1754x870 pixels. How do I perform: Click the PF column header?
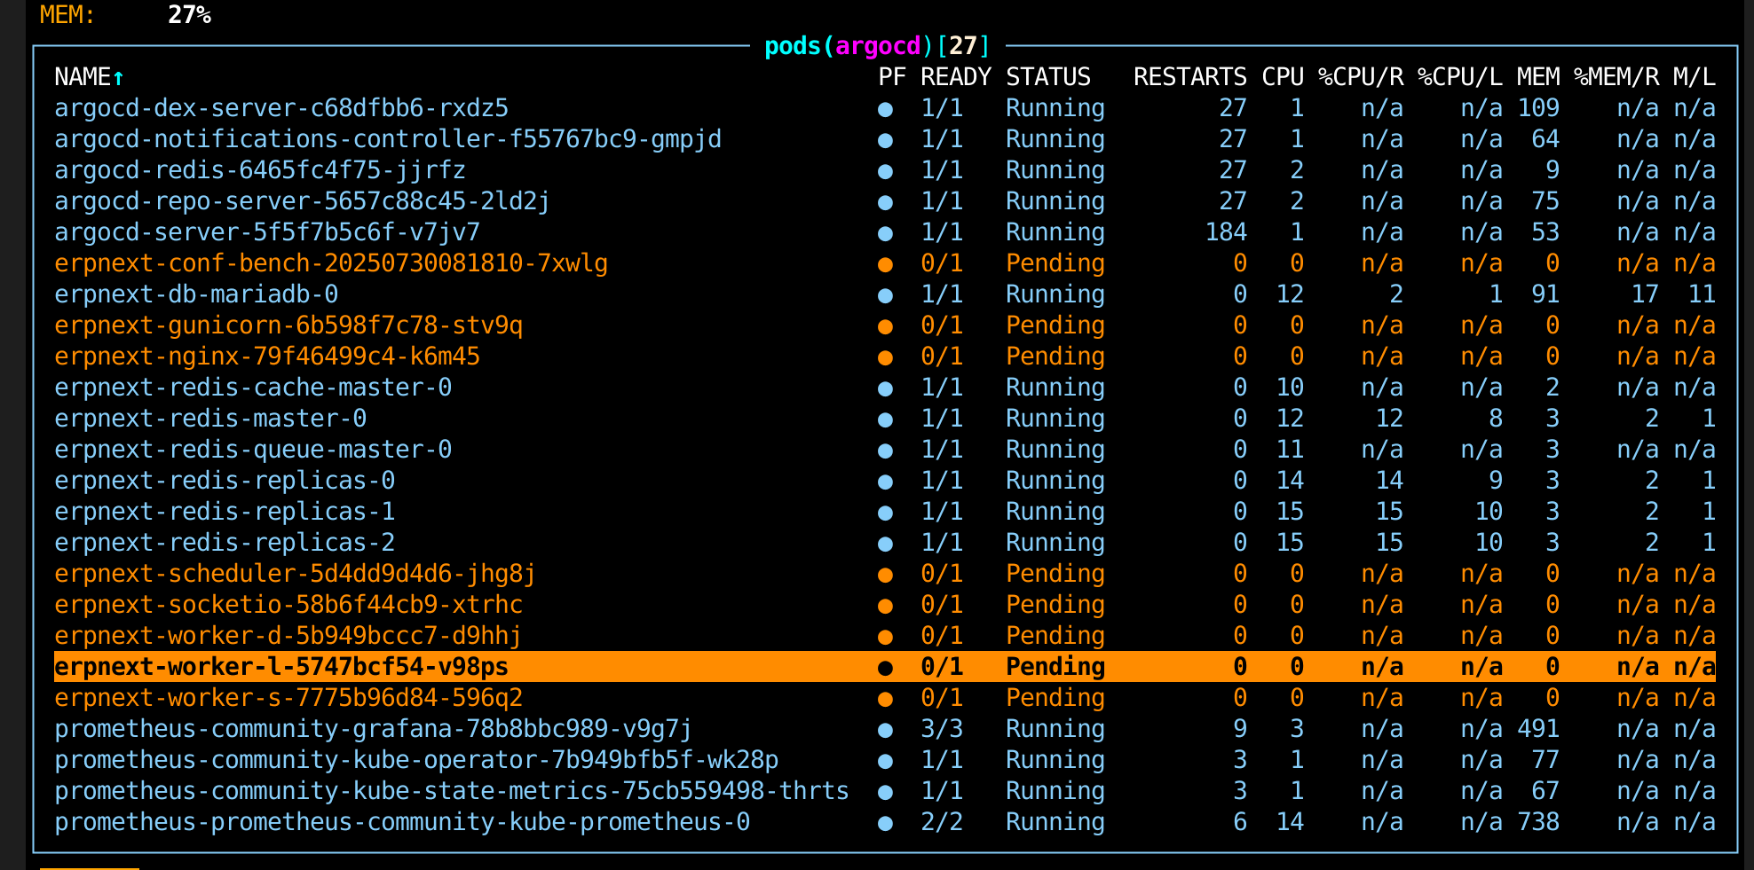[892, 77]
